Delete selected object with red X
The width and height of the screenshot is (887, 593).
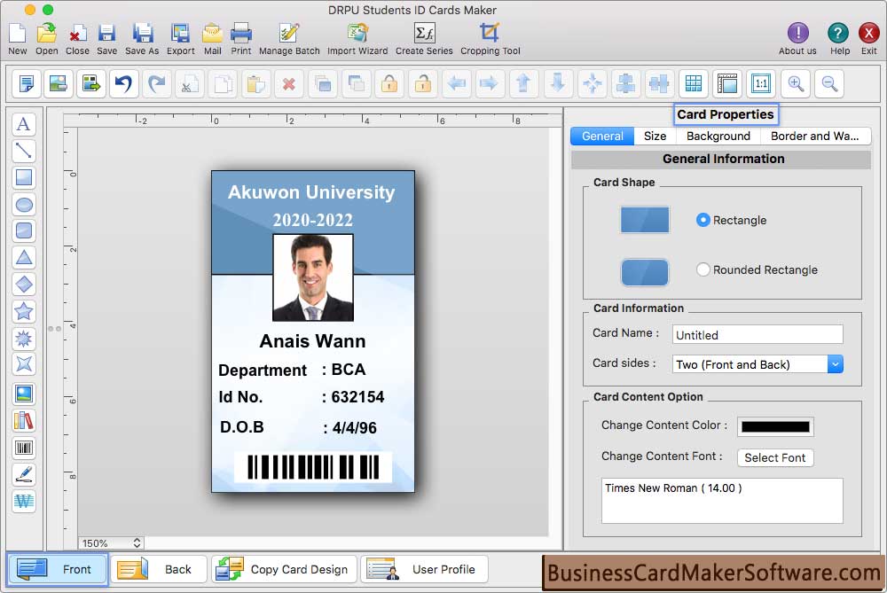coord(289,83)
